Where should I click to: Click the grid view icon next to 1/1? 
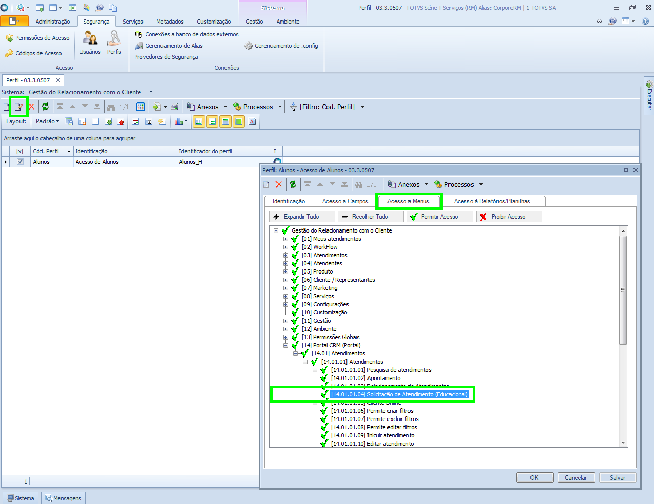[140, 107]
